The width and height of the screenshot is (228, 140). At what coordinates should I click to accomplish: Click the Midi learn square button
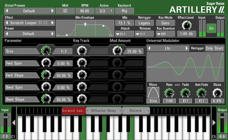pos(65,11)
